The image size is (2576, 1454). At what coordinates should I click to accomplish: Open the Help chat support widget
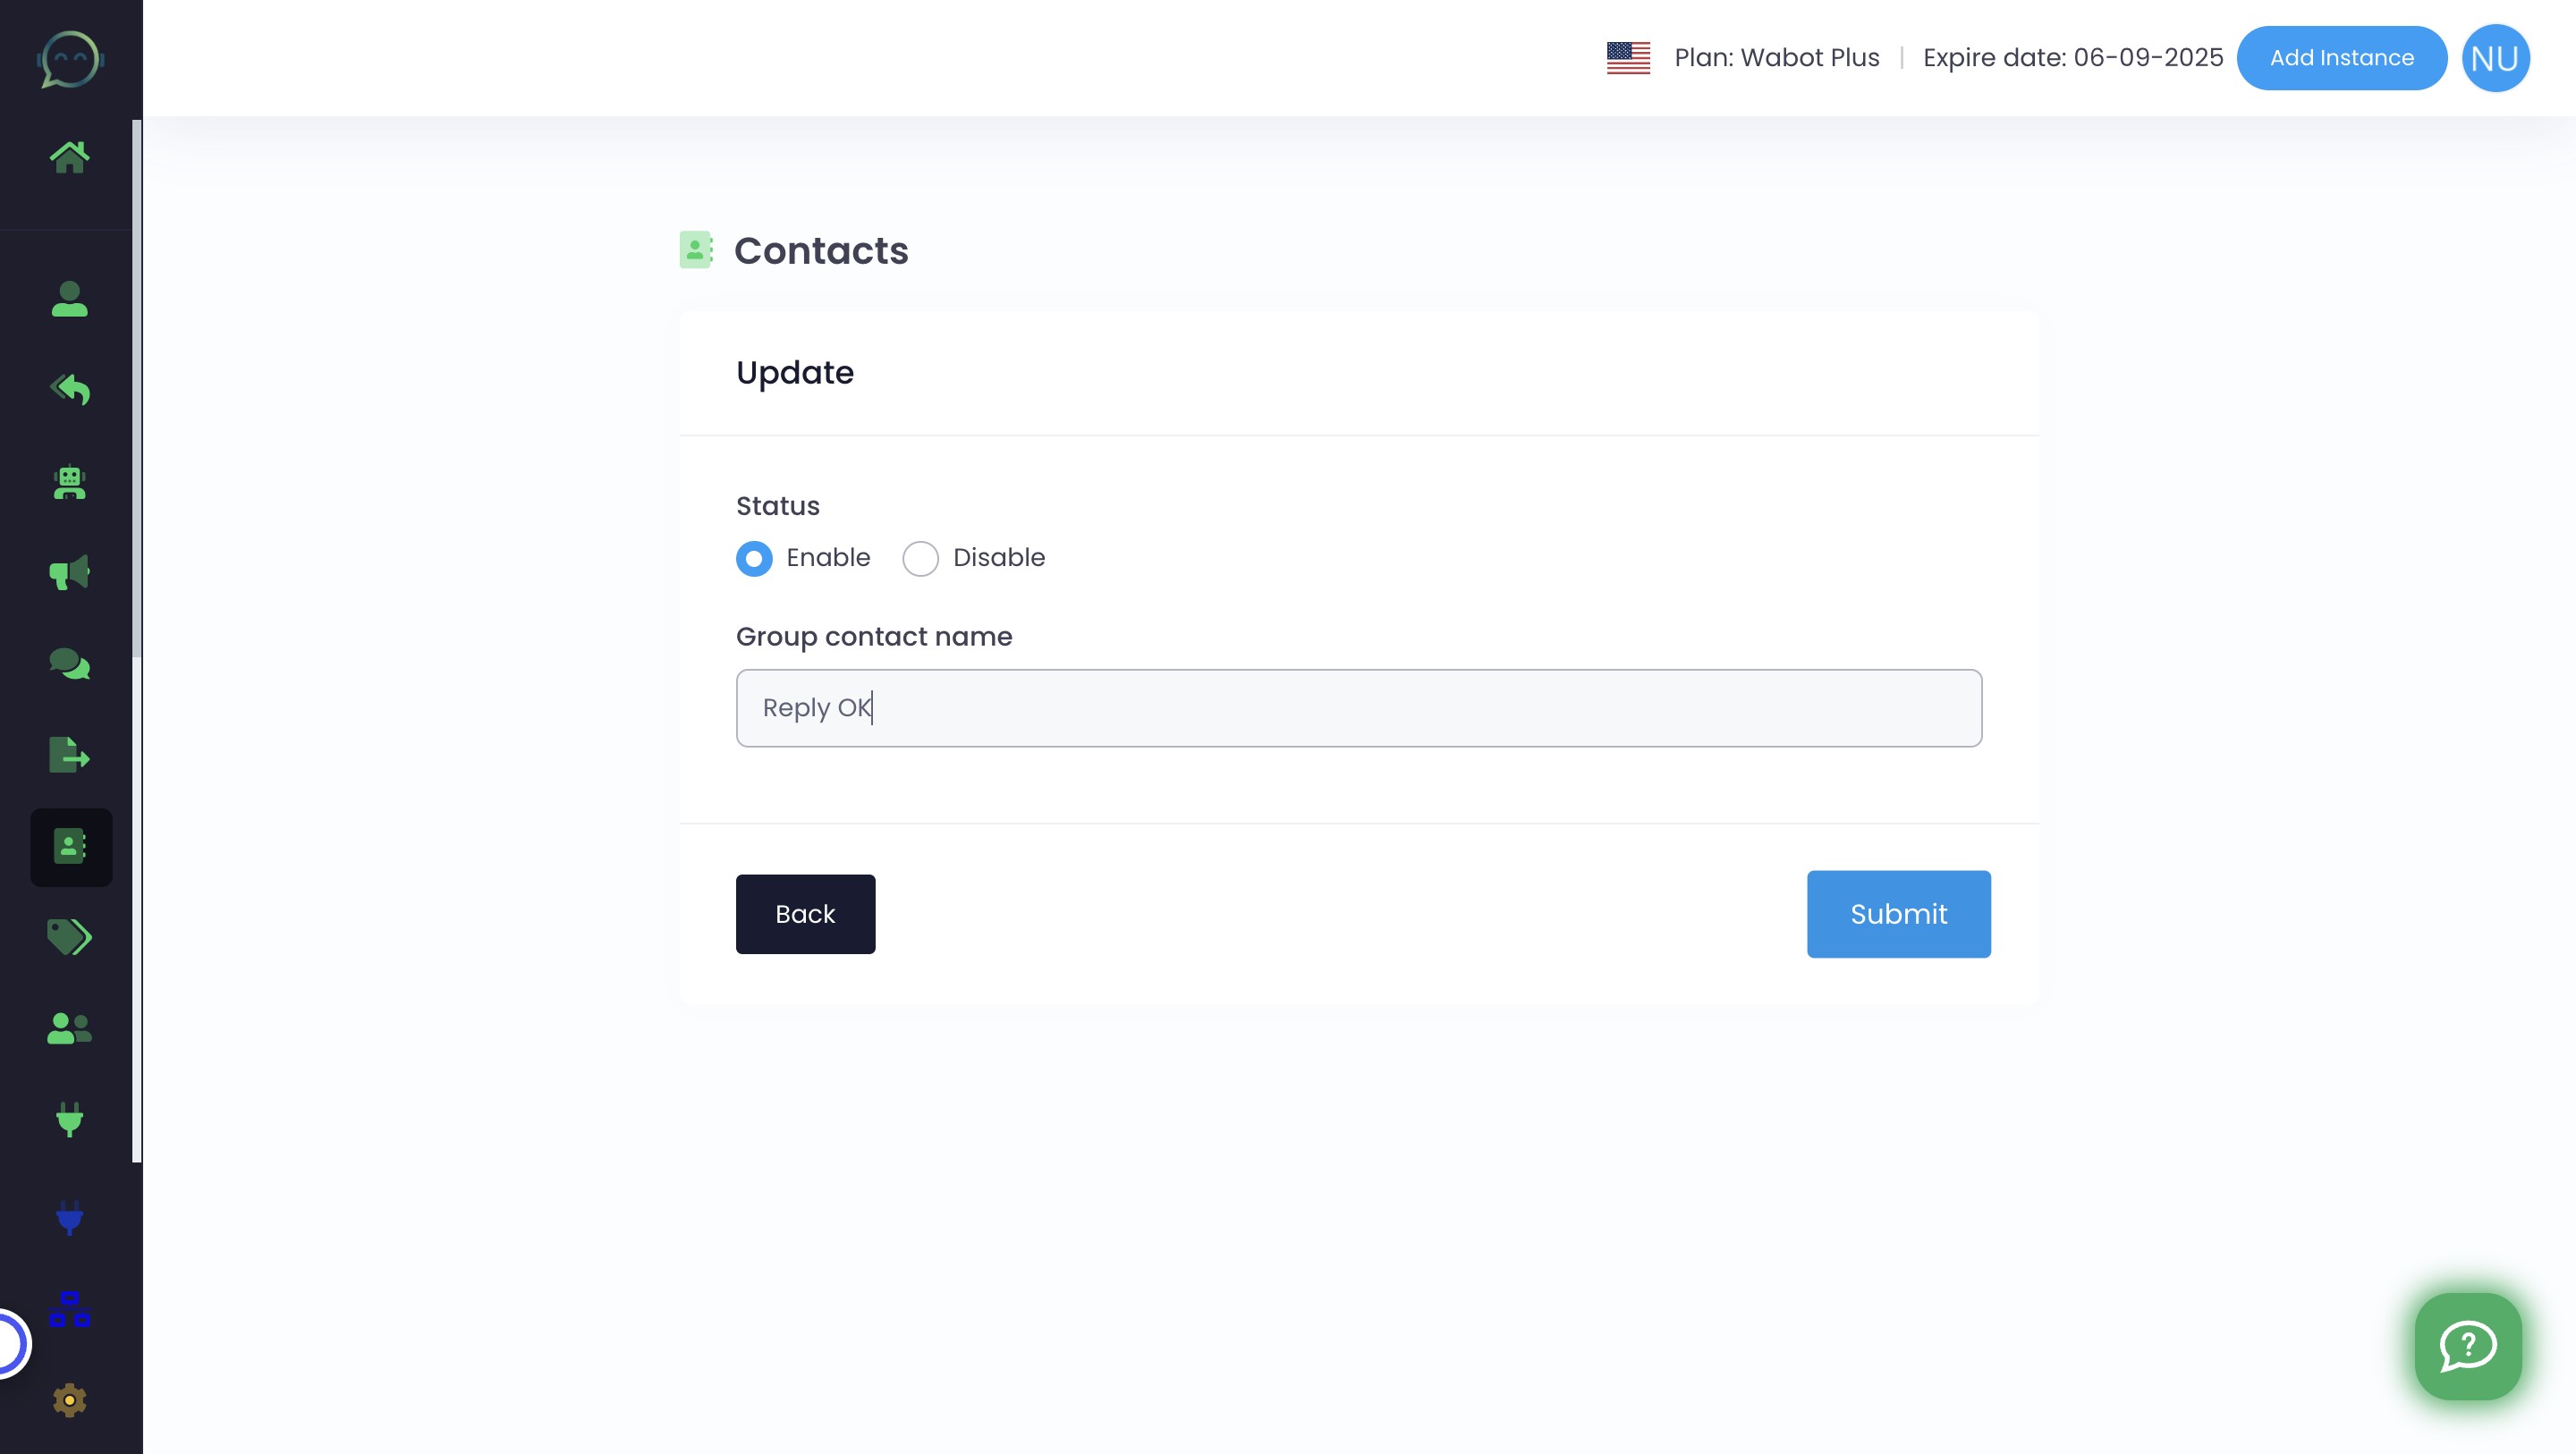(2468, 1344)
